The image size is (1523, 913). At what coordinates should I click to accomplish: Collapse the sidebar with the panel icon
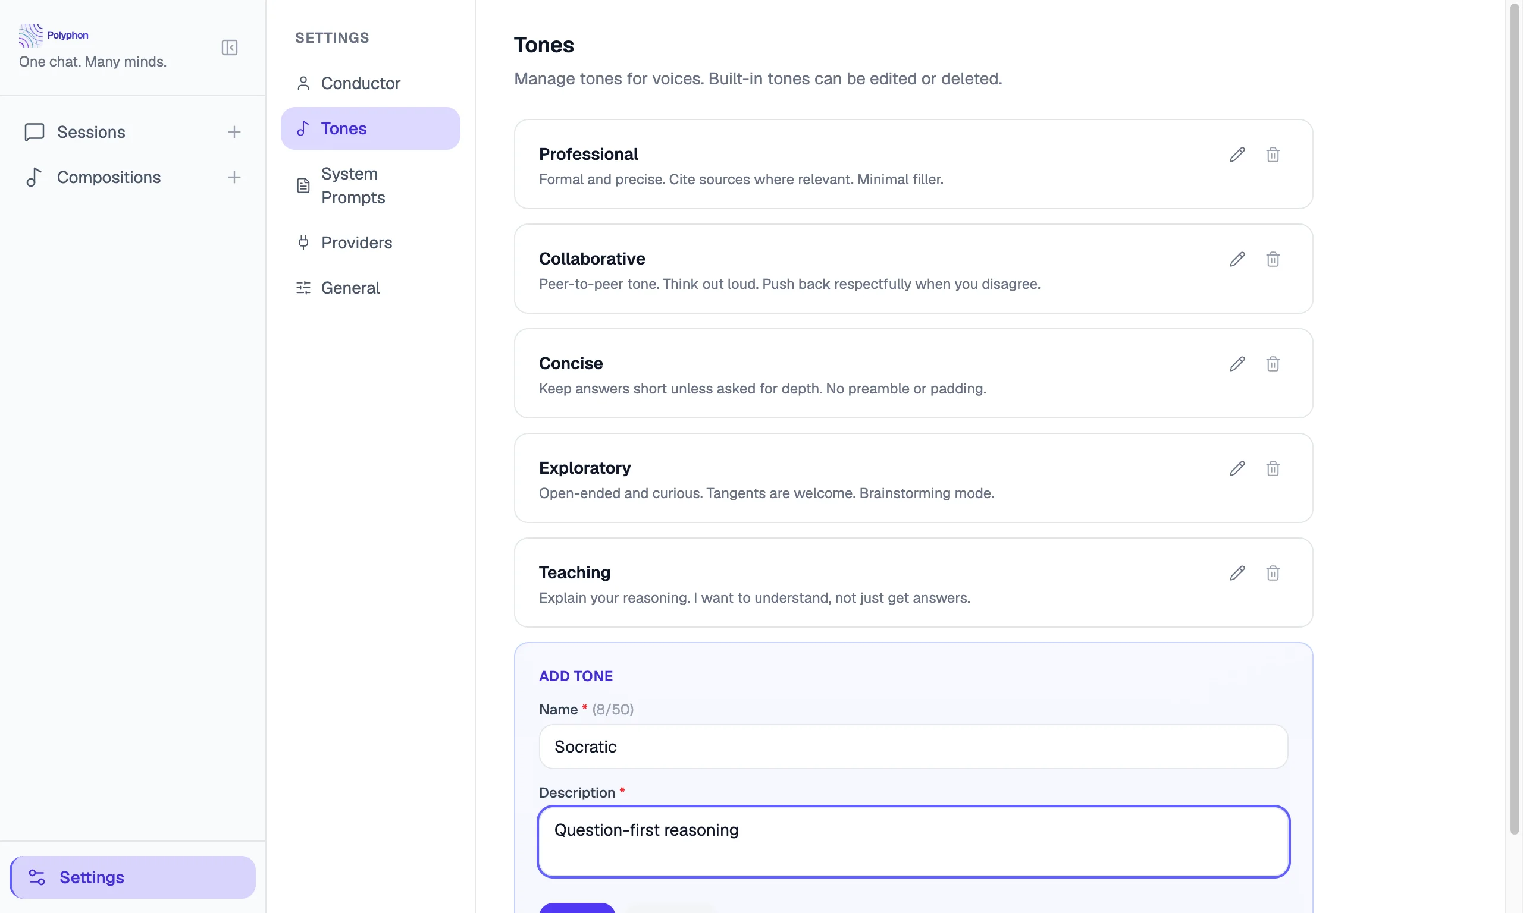point(229,48)
